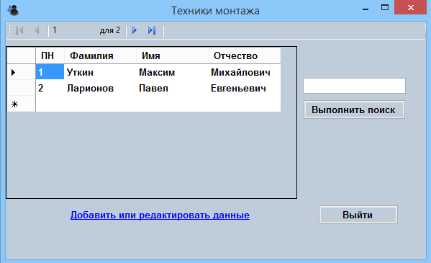This screenshot has height=263, width=431.
Task: Click the для 2 count label
Action: [110, 30]
